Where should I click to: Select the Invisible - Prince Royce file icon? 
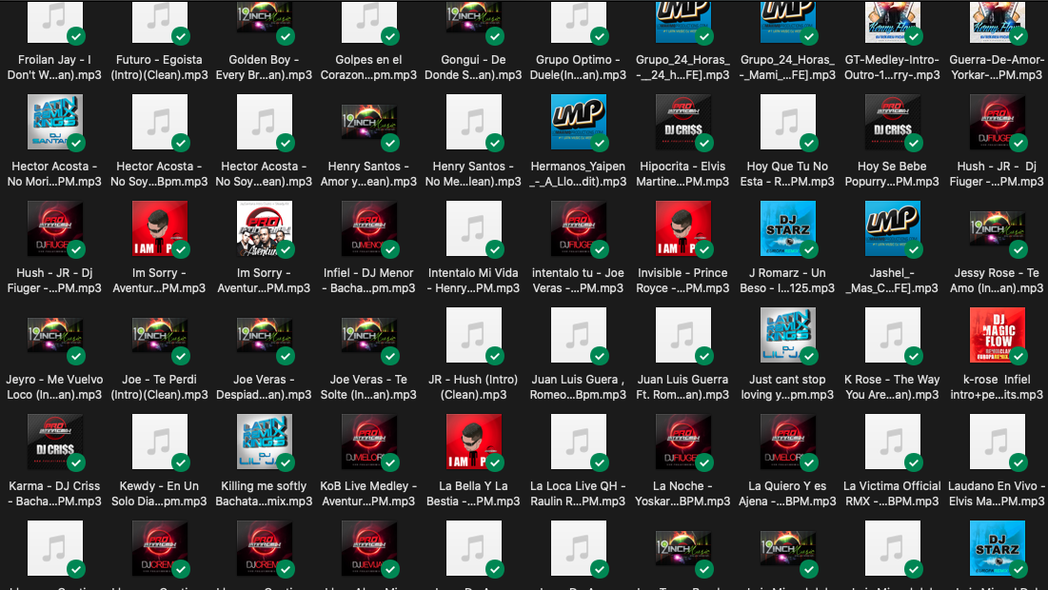[683, 229]
